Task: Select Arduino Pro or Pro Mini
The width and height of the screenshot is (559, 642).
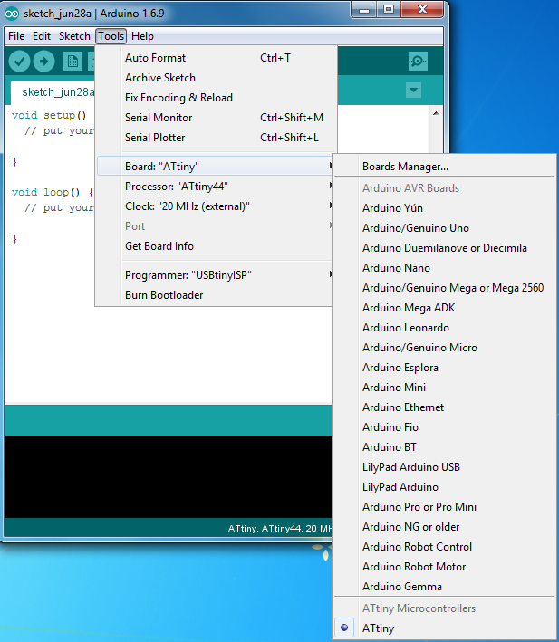Action: coord(444,507)
